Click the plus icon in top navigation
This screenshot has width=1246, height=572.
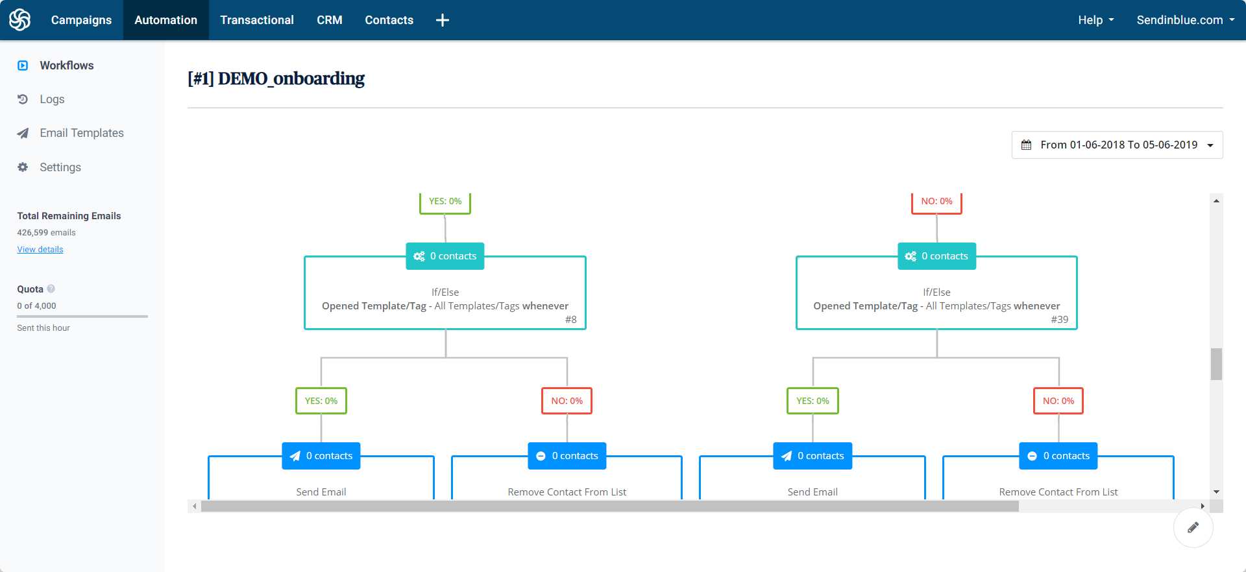click(x=442, y=20)
